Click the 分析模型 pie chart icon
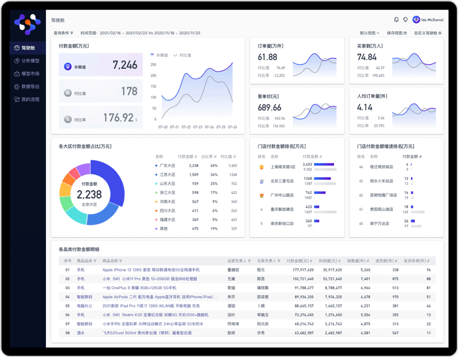Screen dimensions: 458x357 (x=17, y=61)
